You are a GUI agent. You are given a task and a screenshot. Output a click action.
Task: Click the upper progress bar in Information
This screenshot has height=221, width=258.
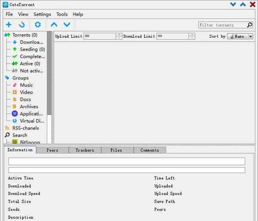(x=126, y=161)
